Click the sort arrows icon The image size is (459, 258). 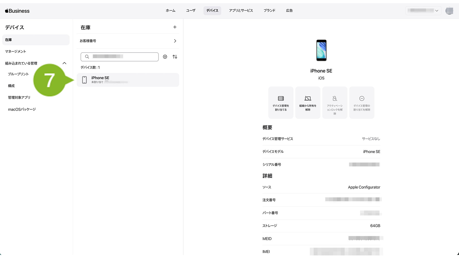click(175, 57)
